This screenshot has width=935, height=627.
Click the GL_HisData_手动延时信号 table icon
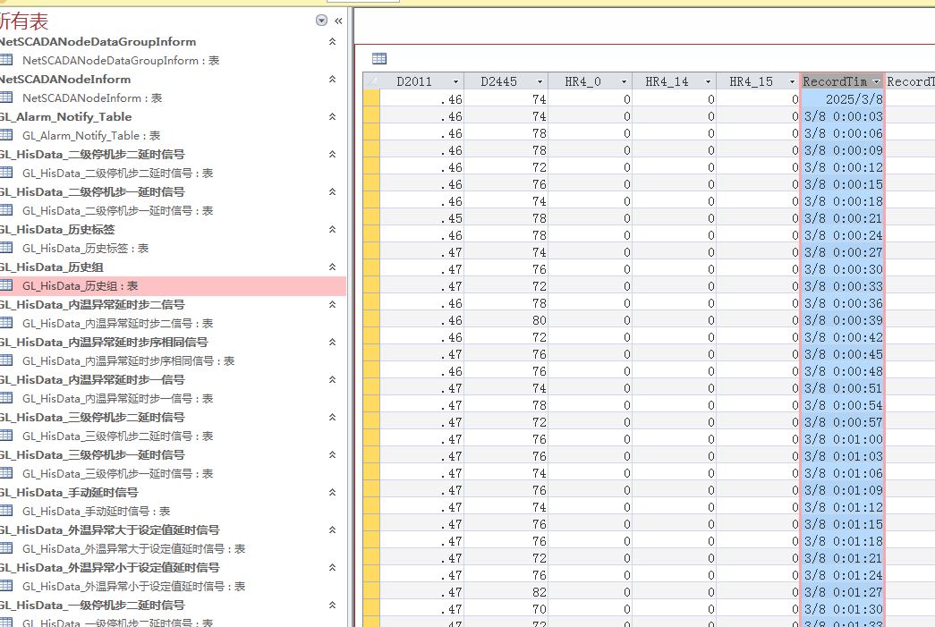[6, 511]
